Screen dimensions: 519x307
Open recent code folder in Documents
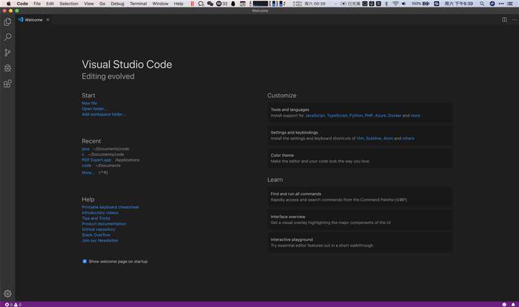[x=87, y=166]
